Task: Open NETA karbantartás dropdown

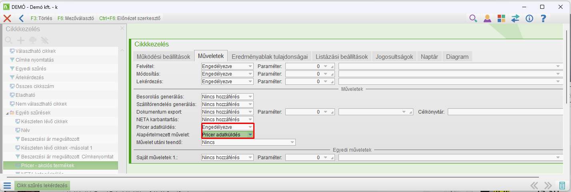Action: point(227,120)
